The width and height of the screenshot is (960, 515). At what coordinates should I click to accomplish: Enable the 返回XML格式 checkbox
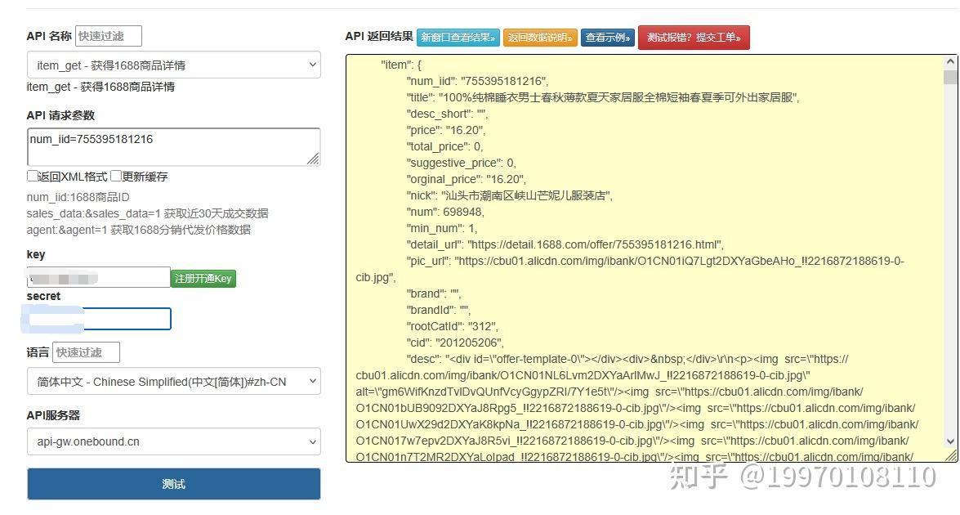pyautogui.click(x=33, y=176)
